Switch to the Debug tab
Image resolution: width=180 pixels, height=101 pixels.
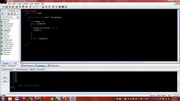(x=4, y=66)
